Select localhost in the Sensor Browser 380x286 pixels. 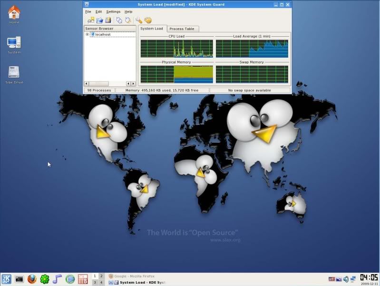pos(103,34)
